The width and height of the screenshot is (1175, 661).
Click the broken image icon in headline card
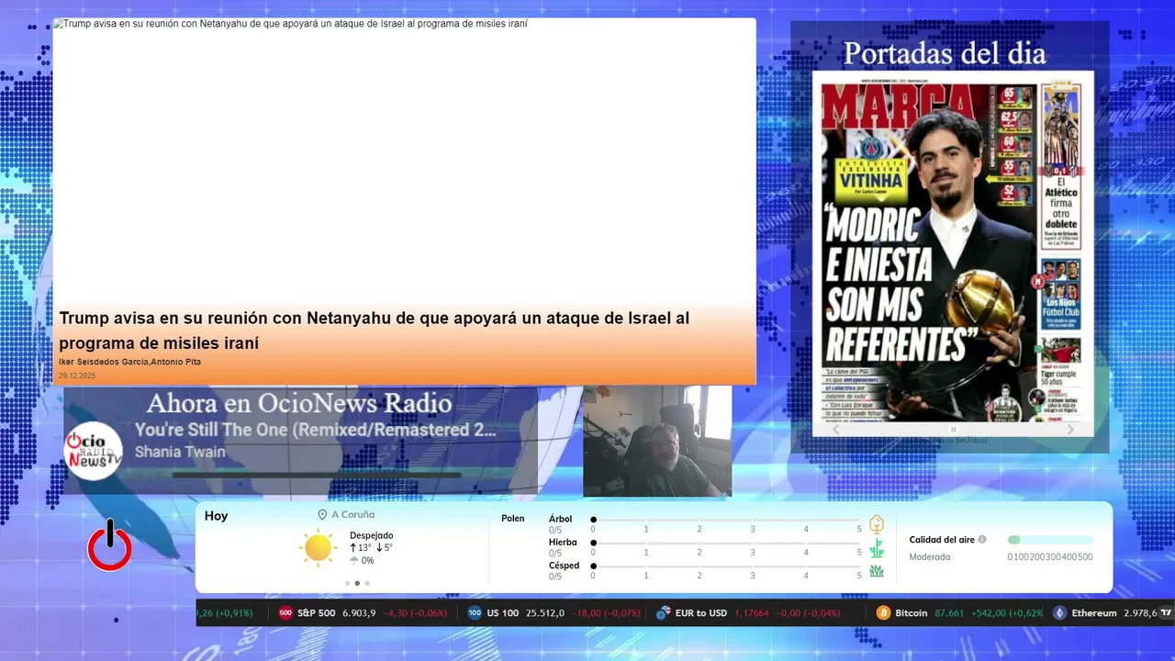click(58, 24)
